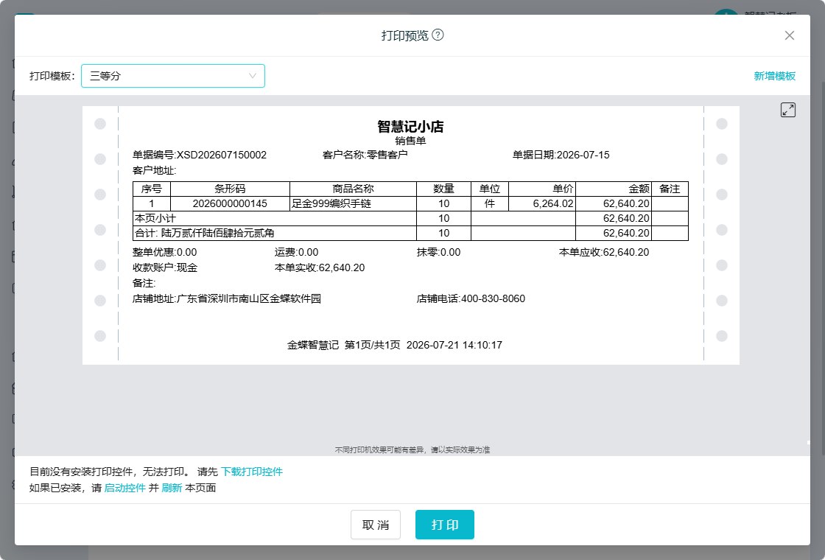Image resolution: width=825 pixels, height=560 pixels.
Task: Click the 客户地址: label
Action: (154, 170)
